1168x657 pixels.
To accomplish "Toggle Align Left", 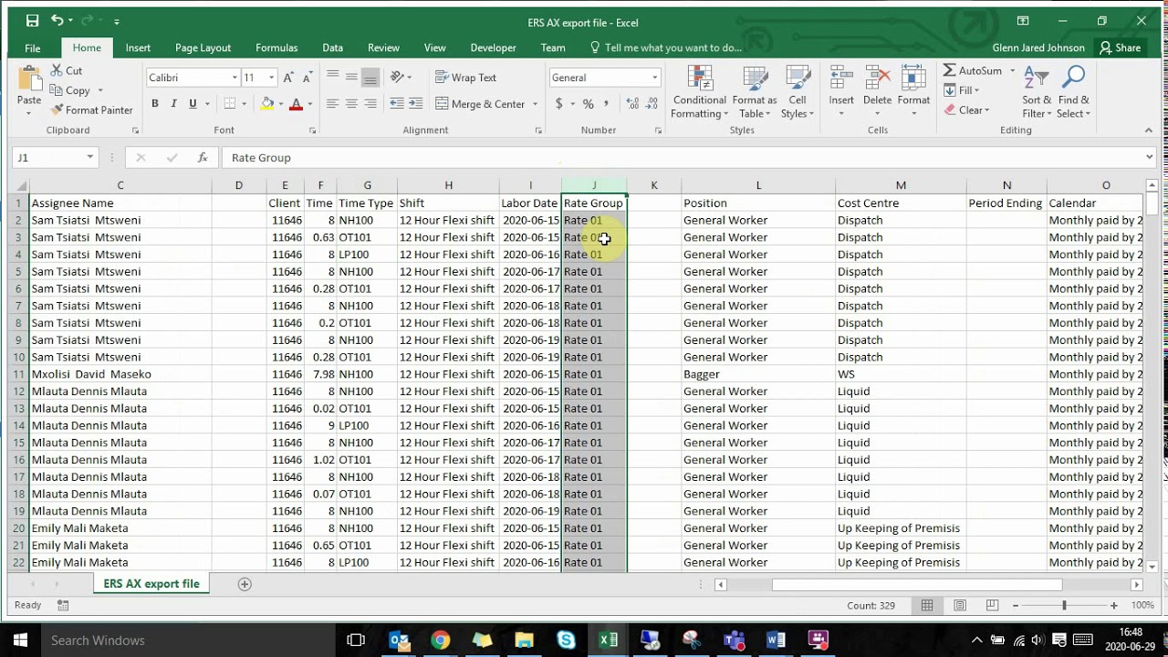I will pos(332,104).
